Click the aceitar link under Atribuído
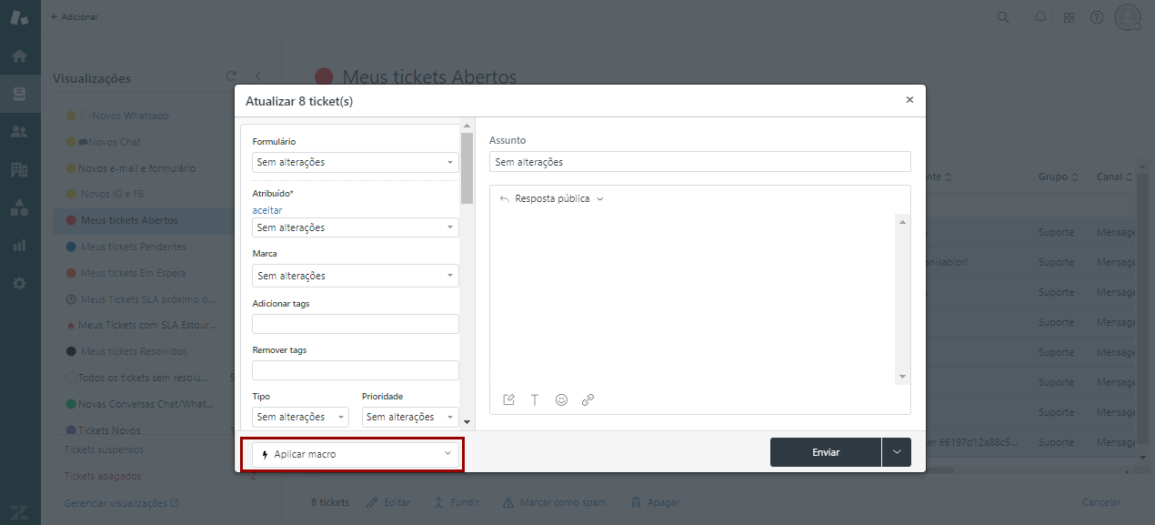Image resolution: width=1155 pixels, height=525 pixels. click(267, 210)
